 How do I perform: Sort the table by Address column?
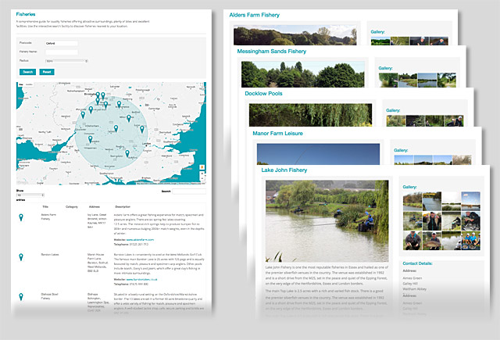pyautogui.click(x=94, y=206)
